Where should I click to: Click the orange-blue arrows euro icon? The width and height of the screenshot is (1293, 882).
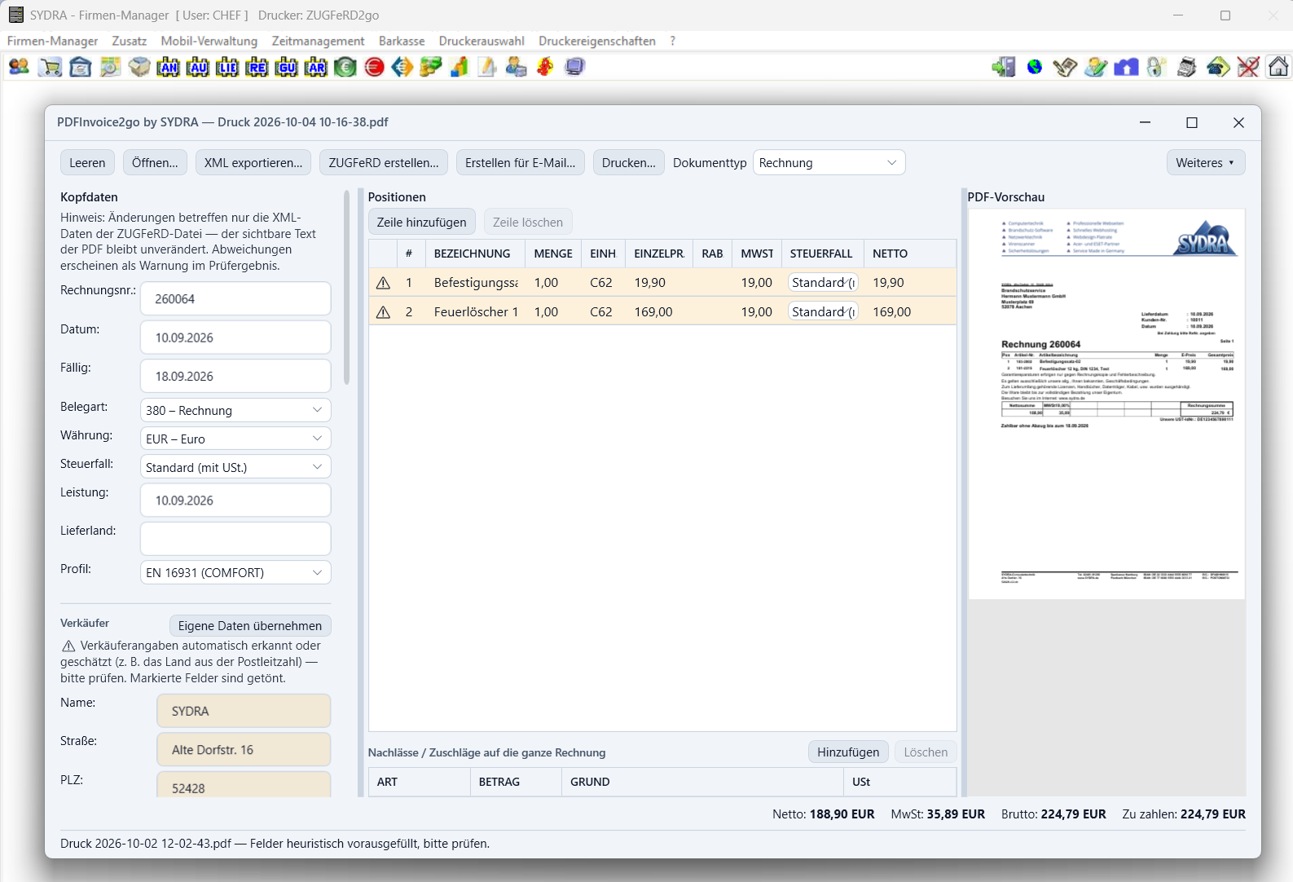pyautogui.click(x=402, y=67)
